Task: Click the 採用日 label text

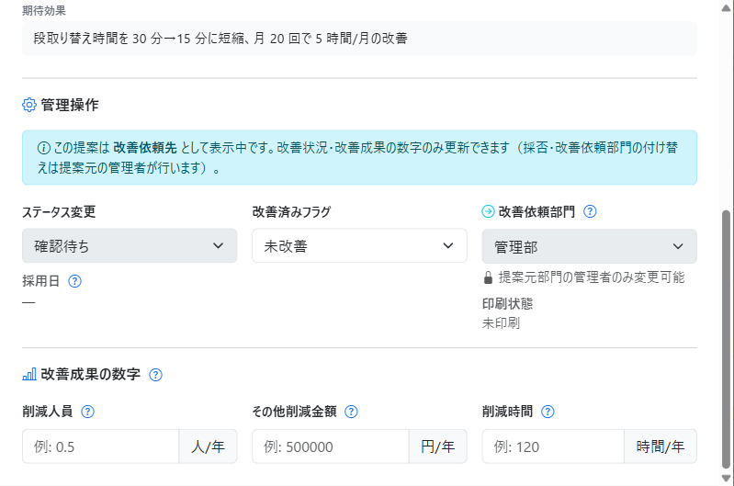Action: click(40, 281)
